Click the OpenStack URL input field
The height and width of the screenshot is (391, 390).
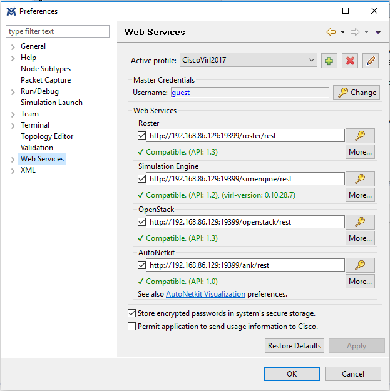point(245,222)
